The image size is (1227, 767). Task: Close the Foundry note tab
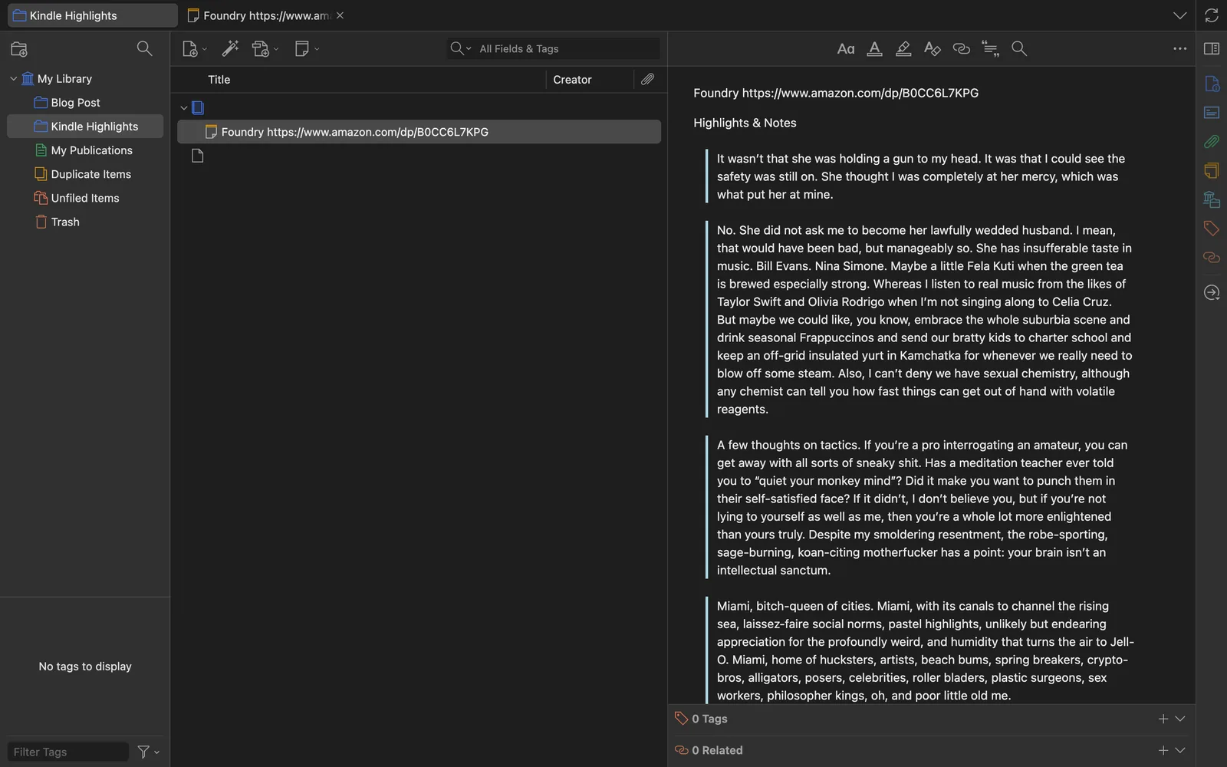click(340, 15)
